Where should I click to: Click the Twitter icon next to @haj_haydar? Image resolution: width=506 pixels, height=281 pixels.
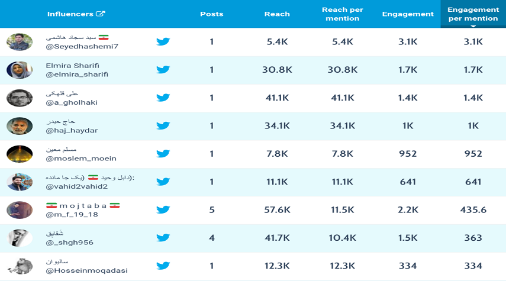[x=163, y=125]
